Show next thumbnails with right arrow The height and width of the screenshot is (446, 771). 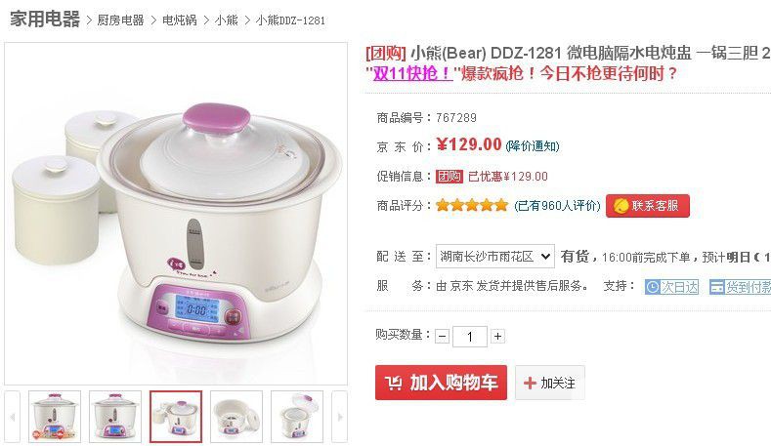pyautogui.click(x=339, y=417)
